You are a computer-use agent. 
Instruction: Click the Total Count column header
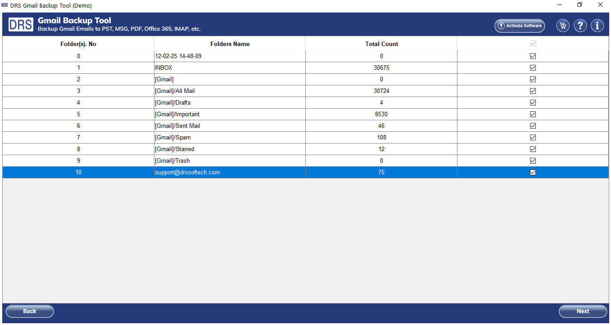click(x=381, y=44)
